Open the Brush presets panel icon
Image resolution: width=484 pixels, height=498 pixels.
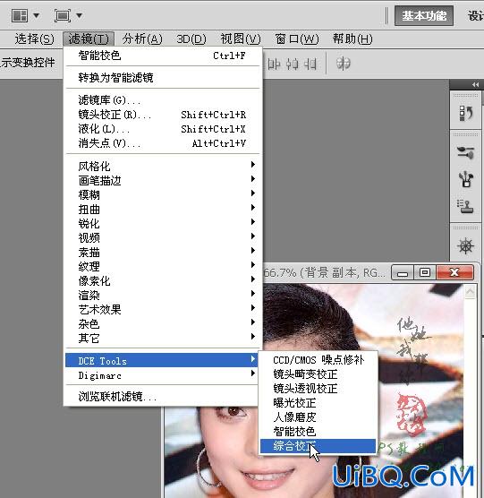465,153
